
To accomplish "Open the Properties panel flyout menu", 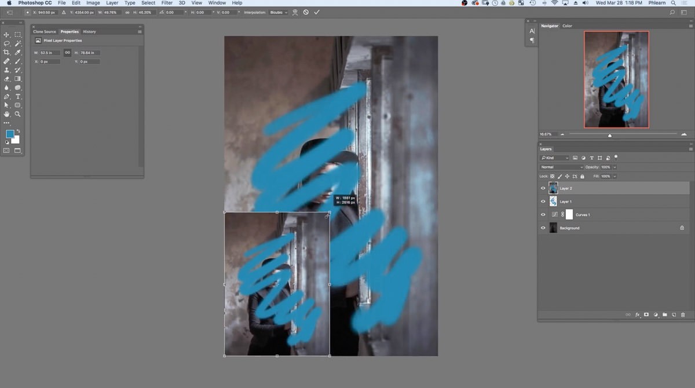I will (140, 31).
